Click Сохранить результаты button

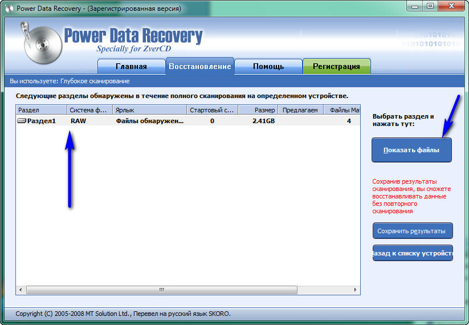(413, 231)
